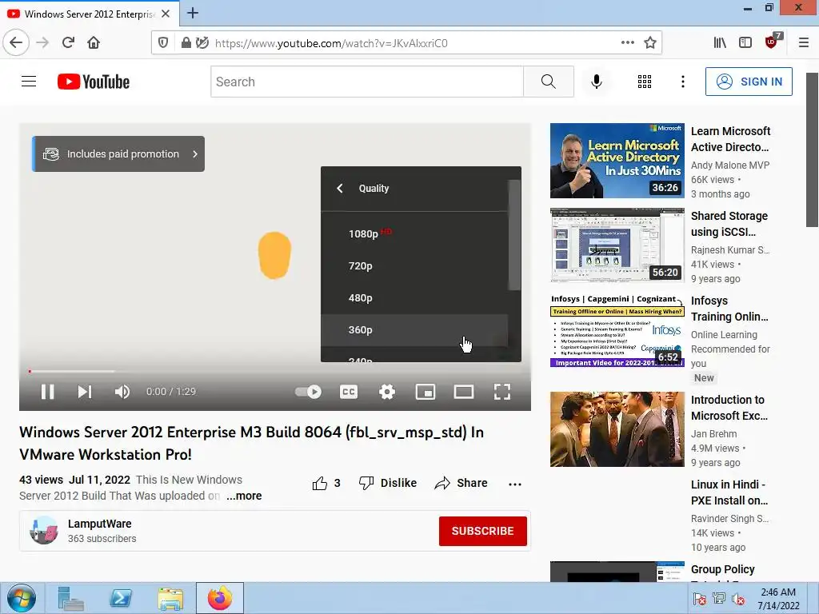819x614 pixels.
Task: Go to Firefox home page
Action: click(x=94, y=42)
